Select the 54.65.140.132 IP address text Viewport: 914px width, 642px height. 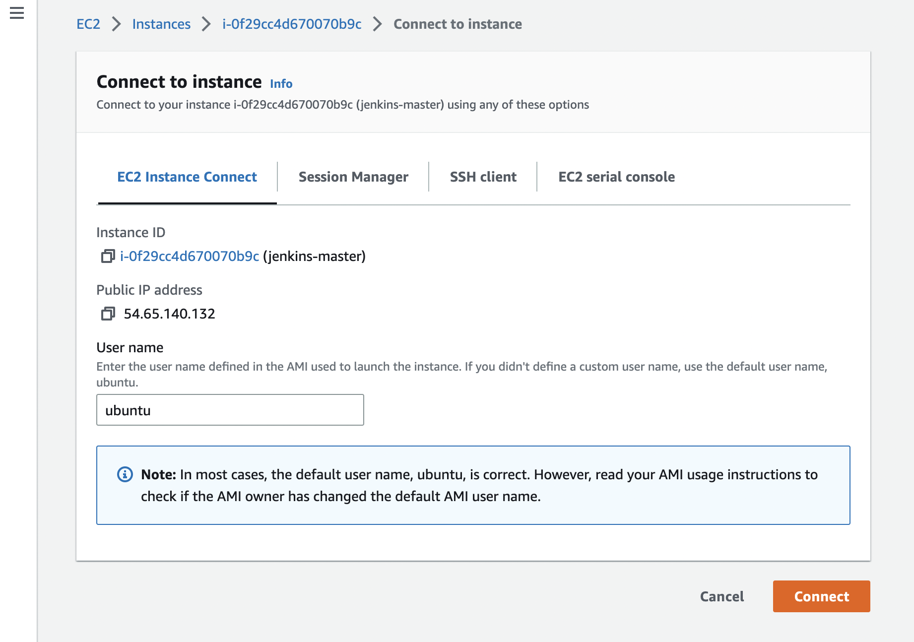[x=169, y=314]
